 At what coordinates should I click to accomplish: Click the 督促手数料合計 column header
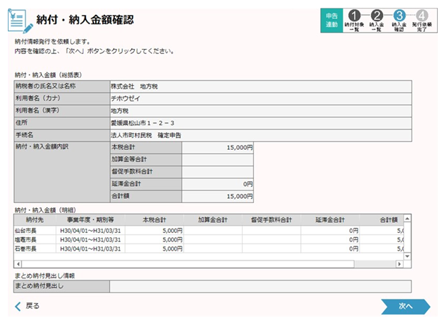(x=271, y=219)
